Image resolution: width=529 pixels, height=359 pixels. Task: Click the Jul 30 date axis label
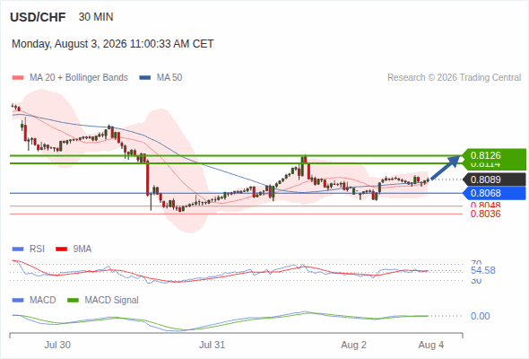[x=57, y=345]
